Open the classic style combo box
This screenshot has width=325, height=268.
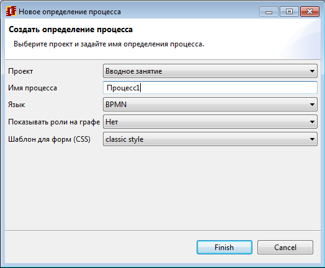(x=210, y=139)
